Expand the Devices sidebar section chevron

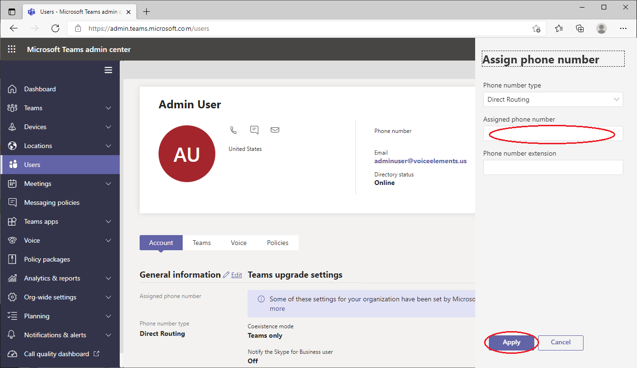108,127
